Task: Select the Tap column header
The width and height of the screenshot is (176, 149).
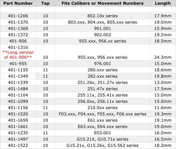Action: tap(45, 3)
